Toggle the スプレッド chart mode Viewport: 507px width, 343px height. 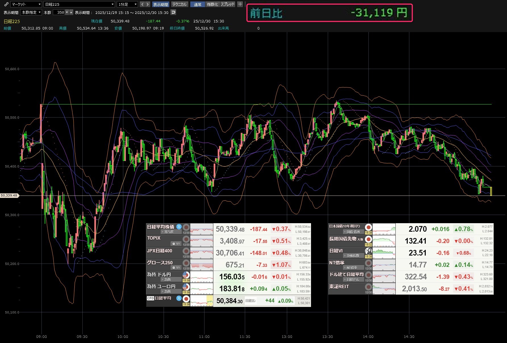click(228, 4)
